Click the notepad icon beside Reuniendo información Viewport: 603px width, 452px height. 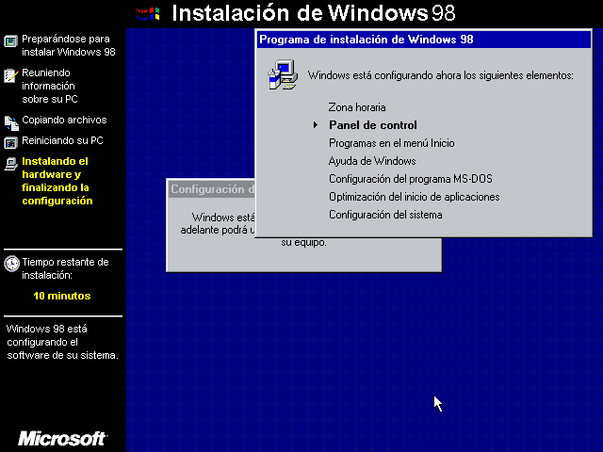point(10,74)
